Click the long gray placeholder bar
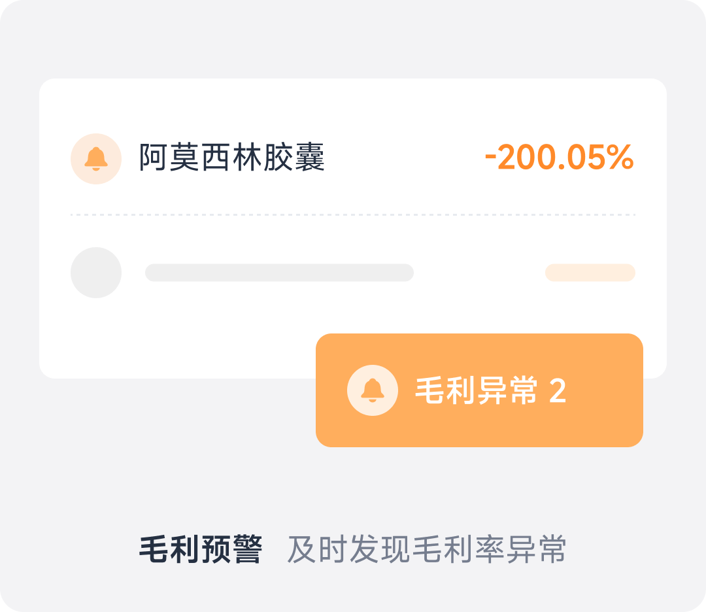Viewport: 706px width, 612px height. tap(279, 273)
